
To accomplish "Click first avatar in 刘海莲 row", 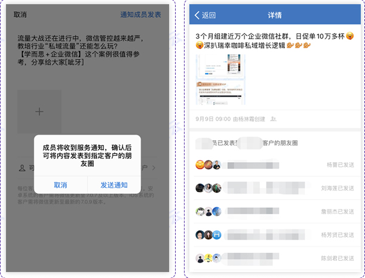I will coord(200,188).
